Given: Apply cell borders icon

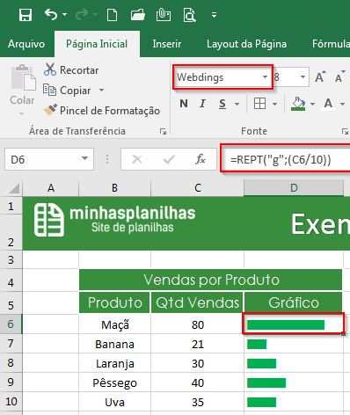Looking at the screenshot, I should (259, 104).
